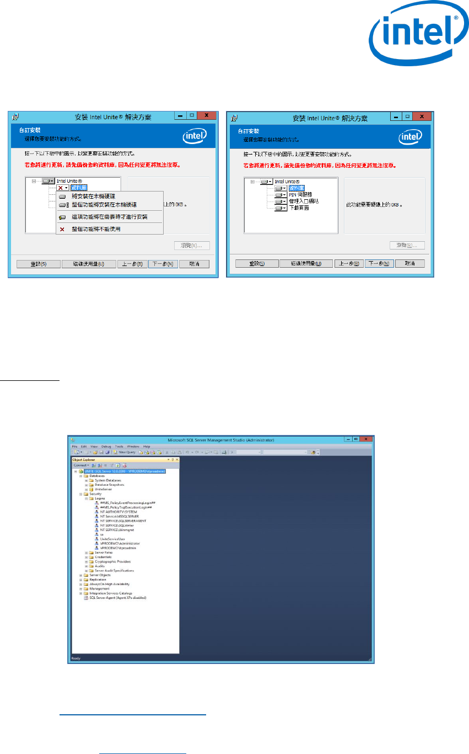
Task: Open the Connect dropdown in Object Explorer
Action: [82, 465]
